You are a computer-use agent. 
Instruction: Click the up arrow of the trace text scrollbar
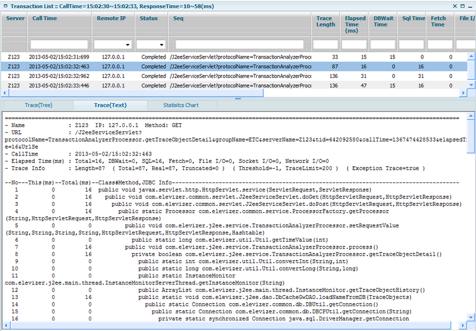click(470, 116)
